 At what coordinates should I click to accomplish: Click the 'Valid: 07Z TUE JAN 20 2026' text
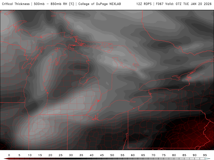click(x=188, y=4)
